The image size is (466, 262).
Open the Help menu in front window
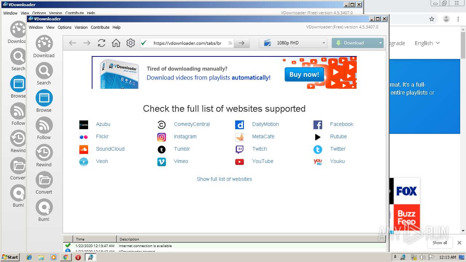(x=116, y=27)
